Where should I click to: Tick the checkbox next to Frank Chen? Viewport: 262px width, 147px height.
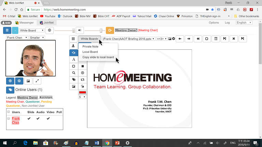9,118
